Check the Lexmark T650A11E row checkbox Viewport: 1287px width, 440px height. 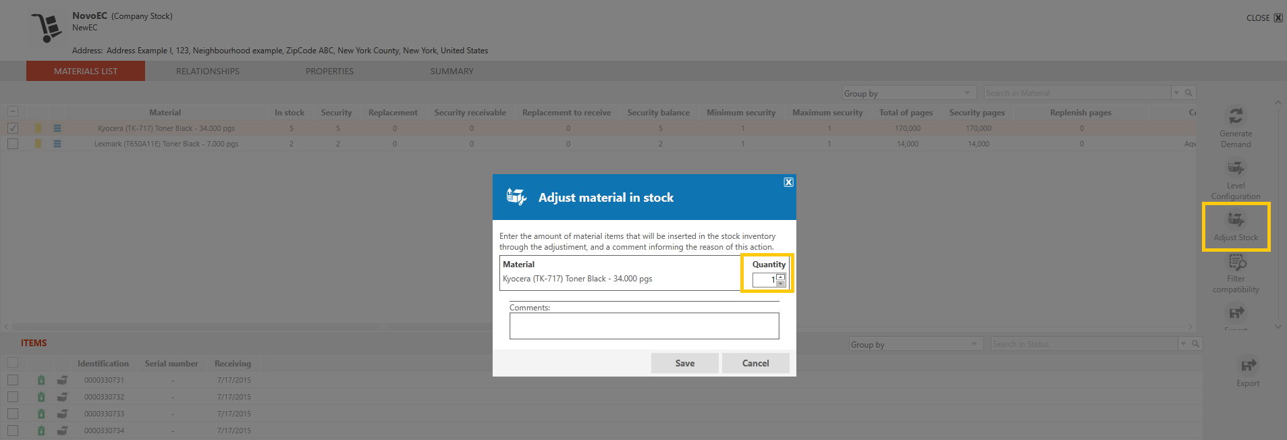[x=13, y=144]
